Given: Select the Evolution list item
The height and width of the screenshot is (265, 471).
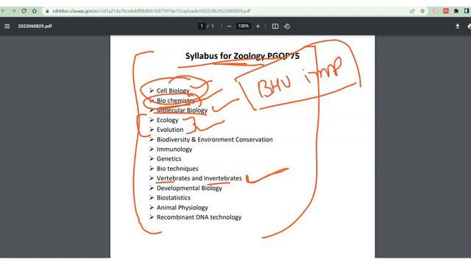Looking at the screenshot, I should point(170,130).
